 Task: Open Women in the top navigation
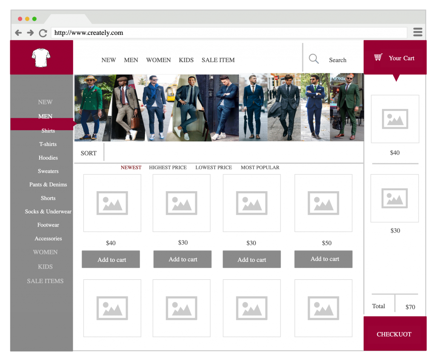158,60
